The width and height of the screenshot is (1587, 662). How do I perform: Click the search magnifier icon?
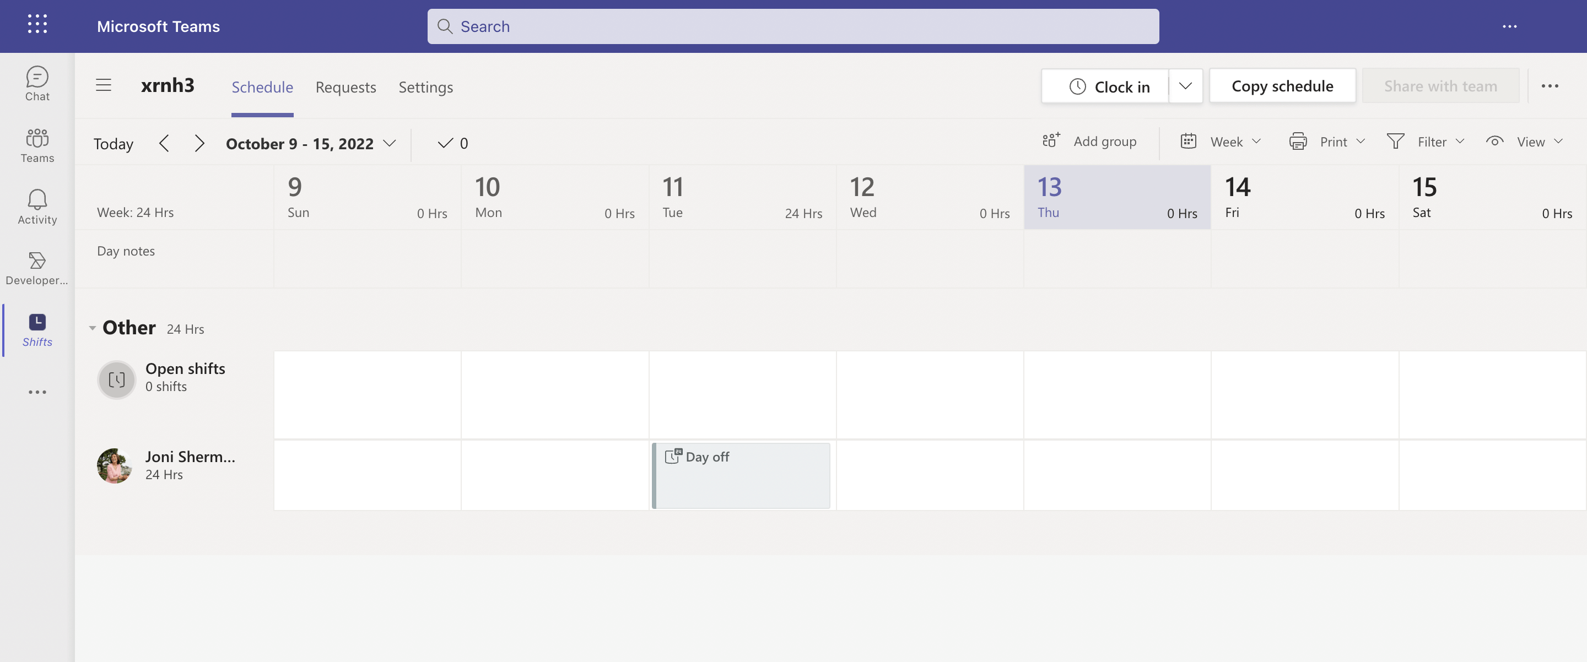pos(445,26)
